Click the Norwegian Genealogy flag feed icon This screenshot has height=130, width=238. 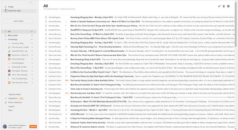(x=9, y=71)
